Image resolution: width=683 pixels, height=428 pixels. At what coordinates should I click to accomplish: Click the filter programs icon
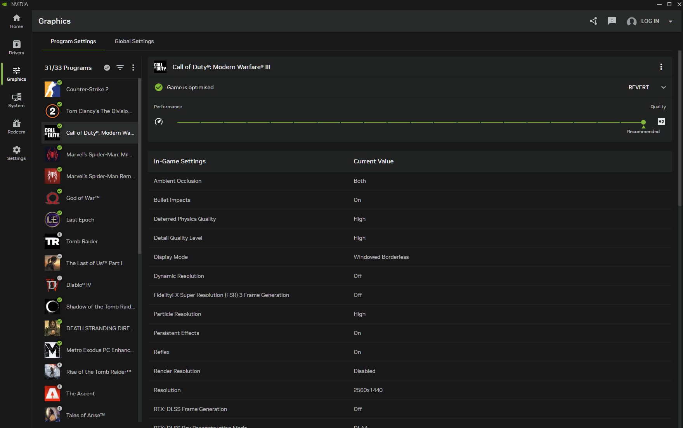[120, 68]
